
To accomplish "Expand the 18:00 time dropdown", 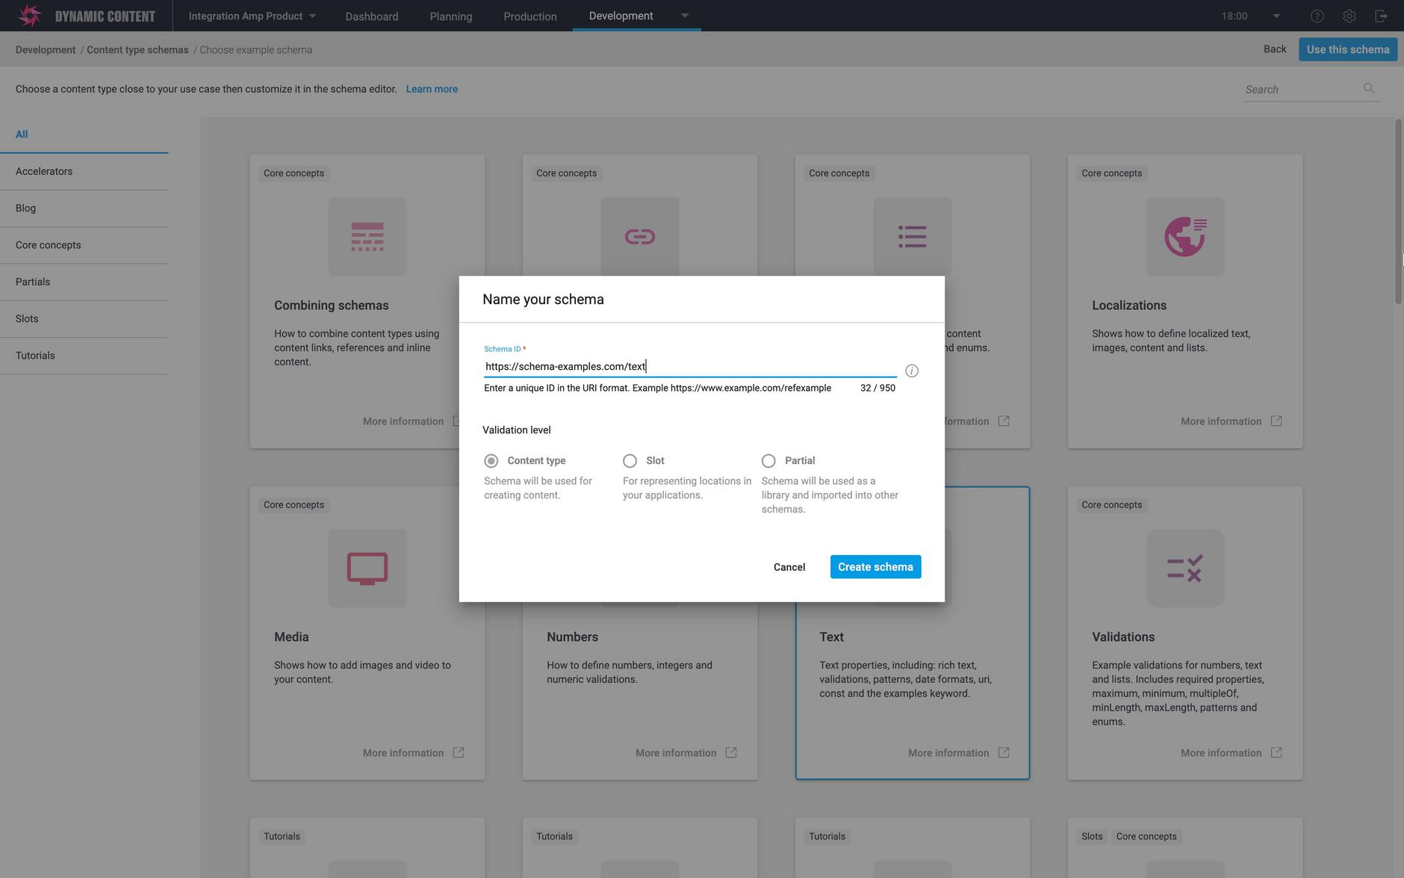I will click(1276, 16).
